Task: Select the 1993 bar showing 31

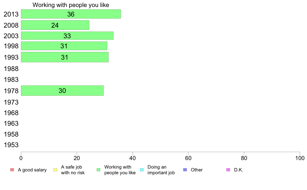Action: point(65,57)
